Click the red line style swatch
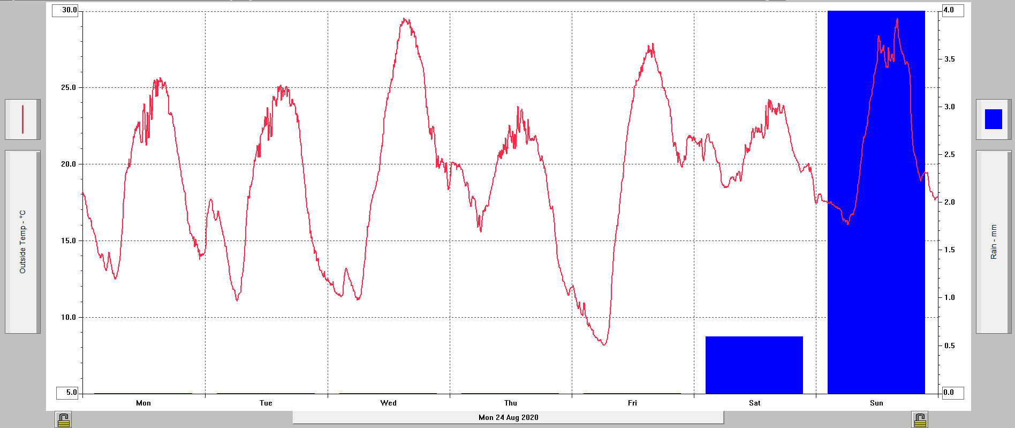 point(22,119)
